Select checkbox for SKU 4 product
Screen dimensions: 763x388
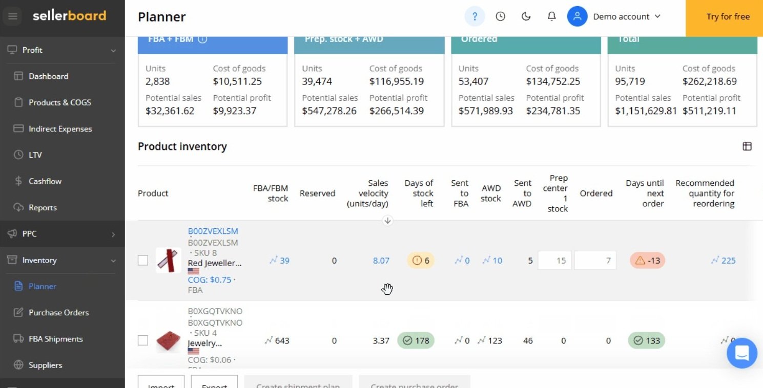(x=143, y=340)
